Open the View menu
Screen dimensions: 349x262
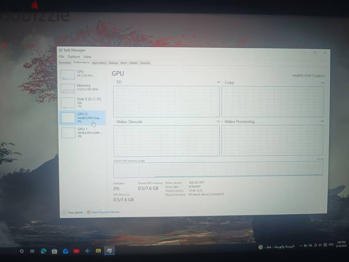(x=87, y=57)
